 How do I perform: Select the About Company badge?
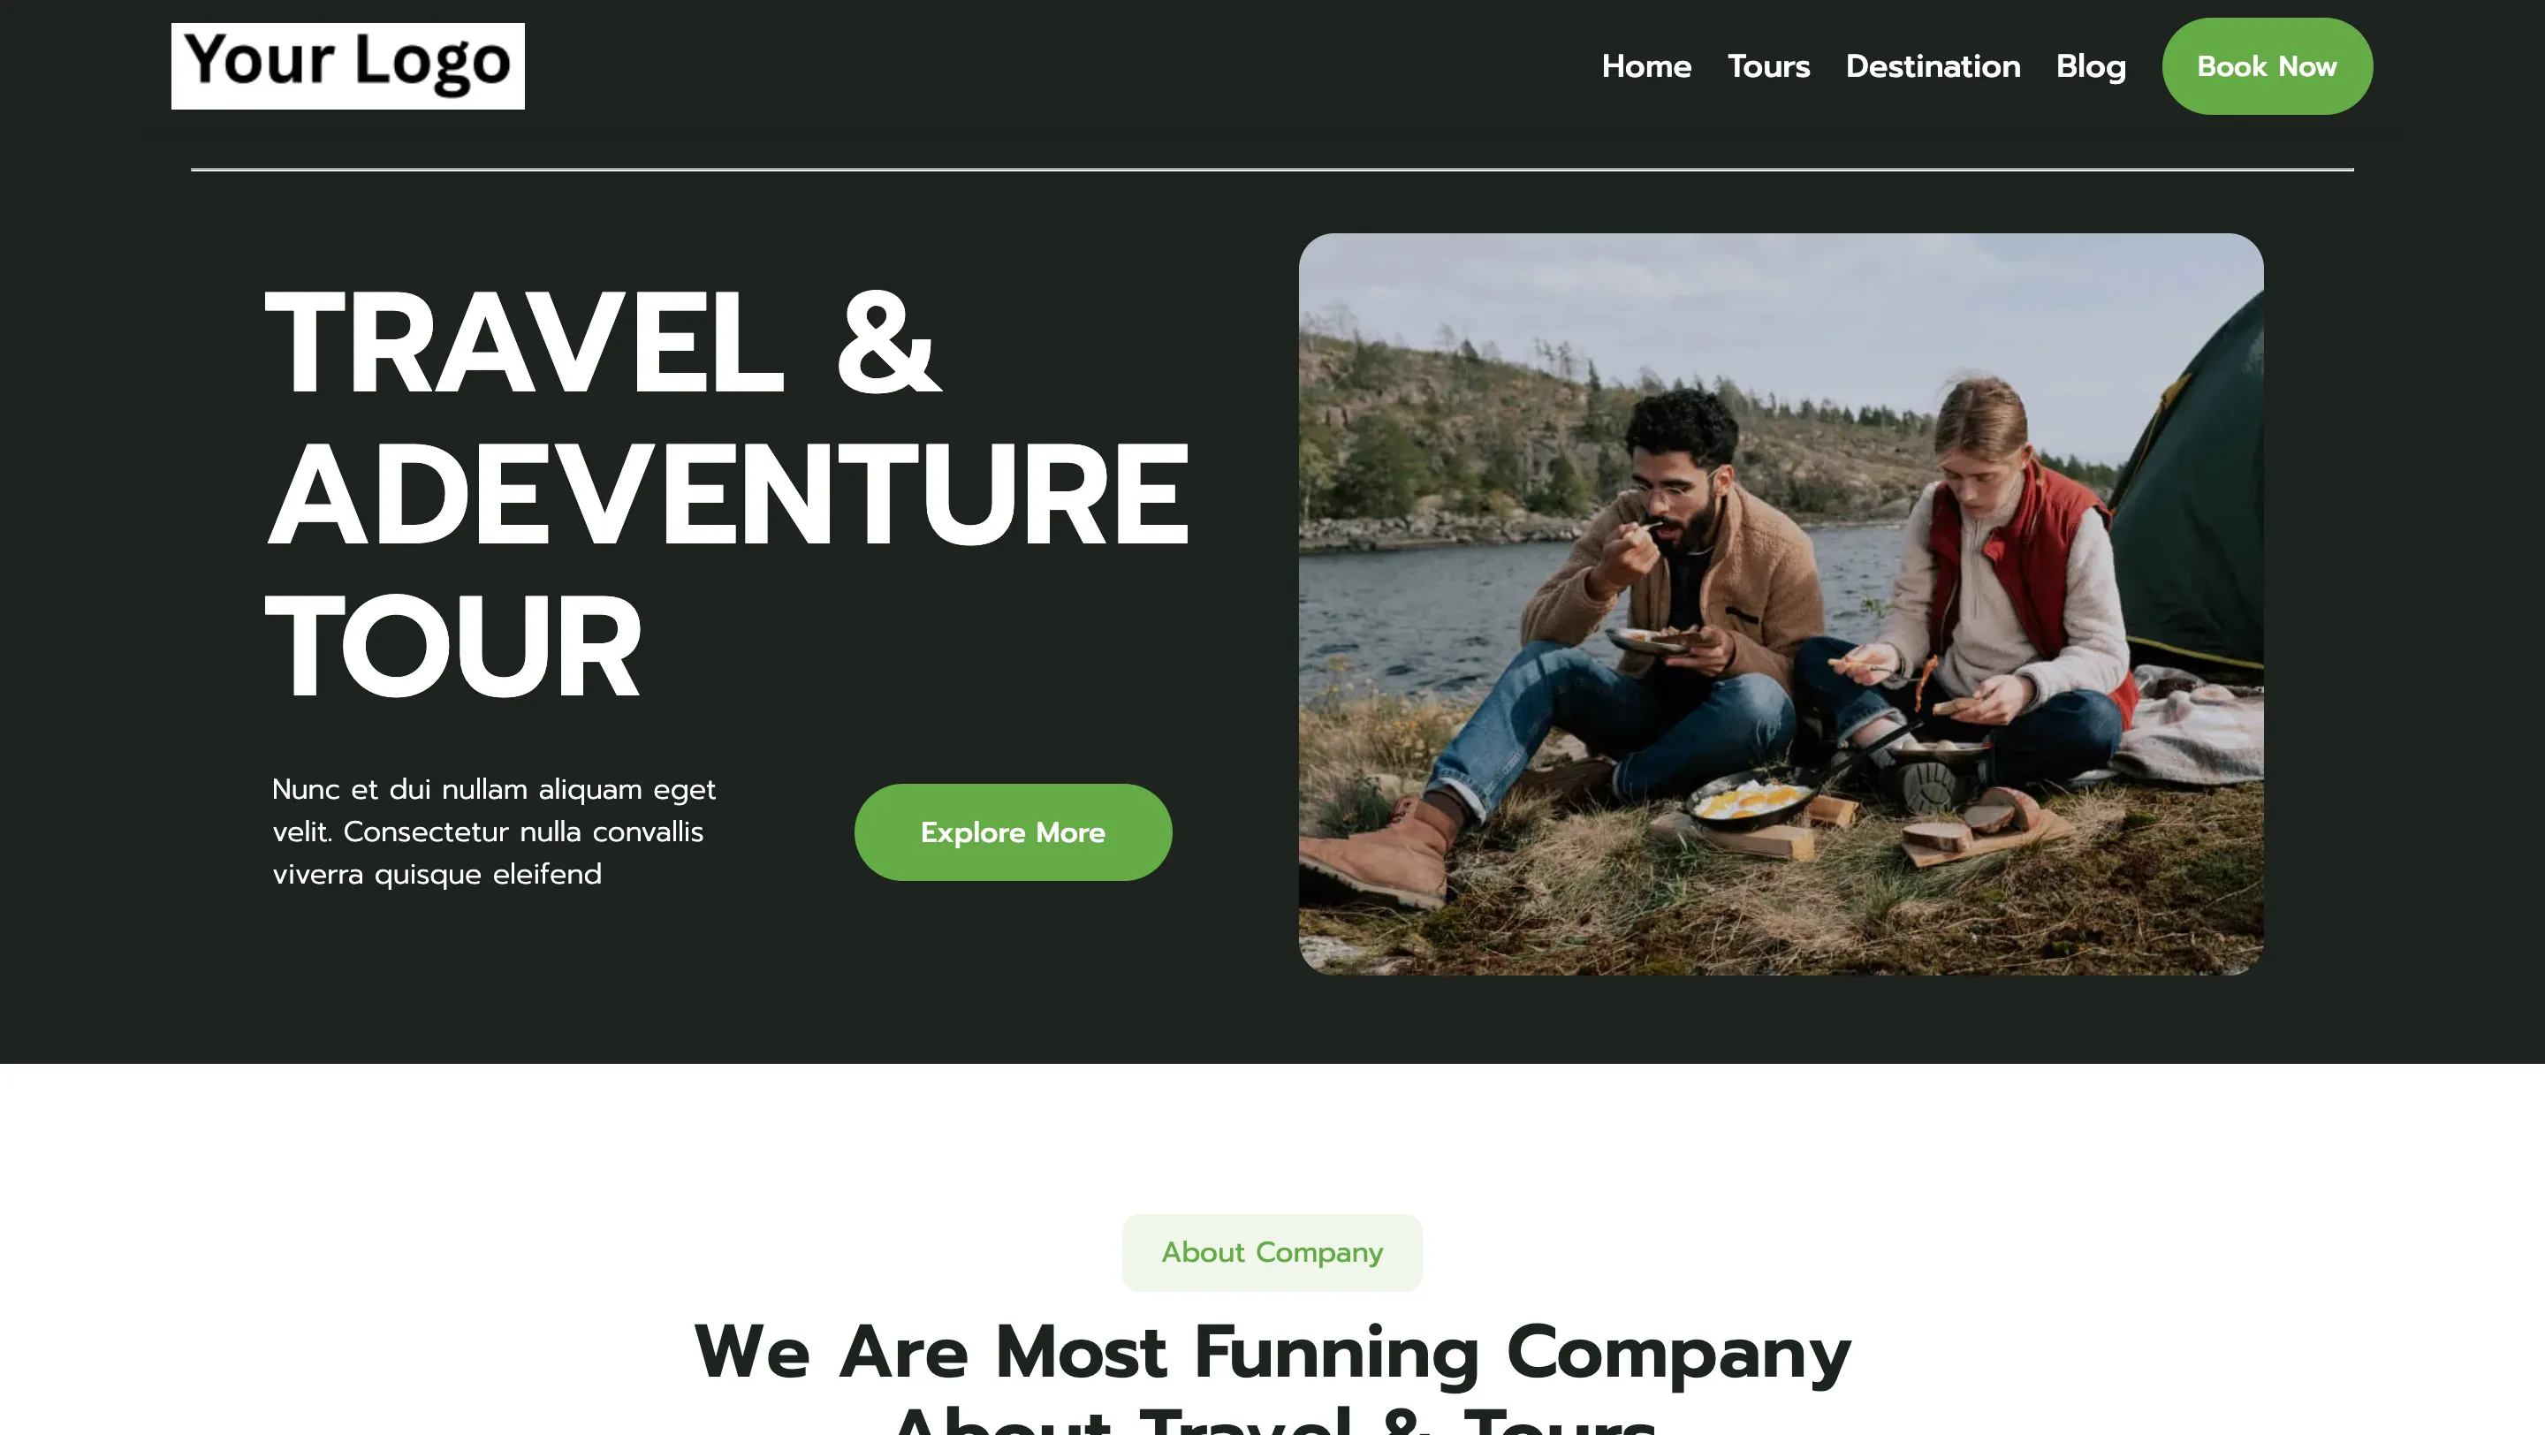coord(1272,1252)
